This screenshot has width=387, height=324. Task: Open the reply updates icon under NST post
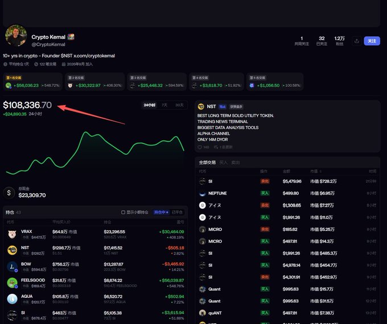coord(216,147)
